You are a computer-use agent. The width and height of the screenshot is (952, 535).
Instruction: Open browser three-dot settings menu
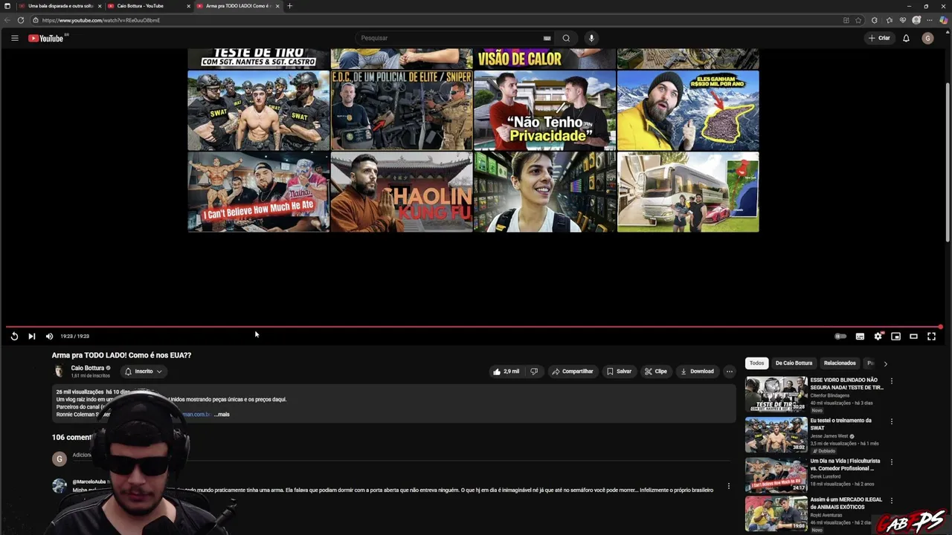930,20
